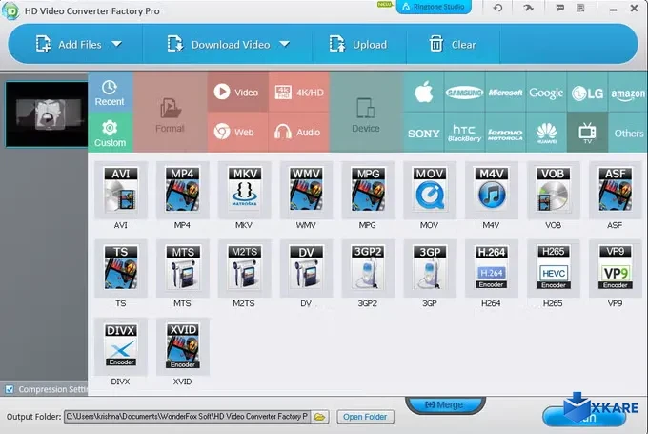The image size is (648, 434).
Task: Select the DIVX encoder format
Action: 121,346
